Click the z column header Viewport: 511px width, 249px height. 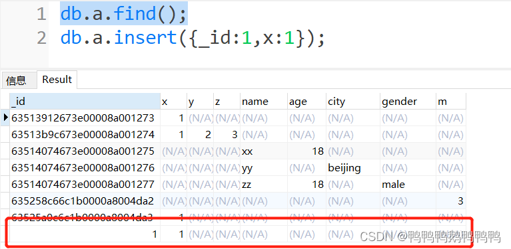[x=227, y=102]
